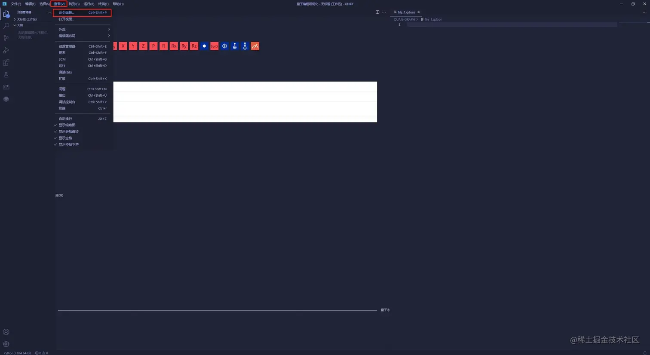
Task: Open the stacked layers icon in activity bar
Action: (6, 99)
